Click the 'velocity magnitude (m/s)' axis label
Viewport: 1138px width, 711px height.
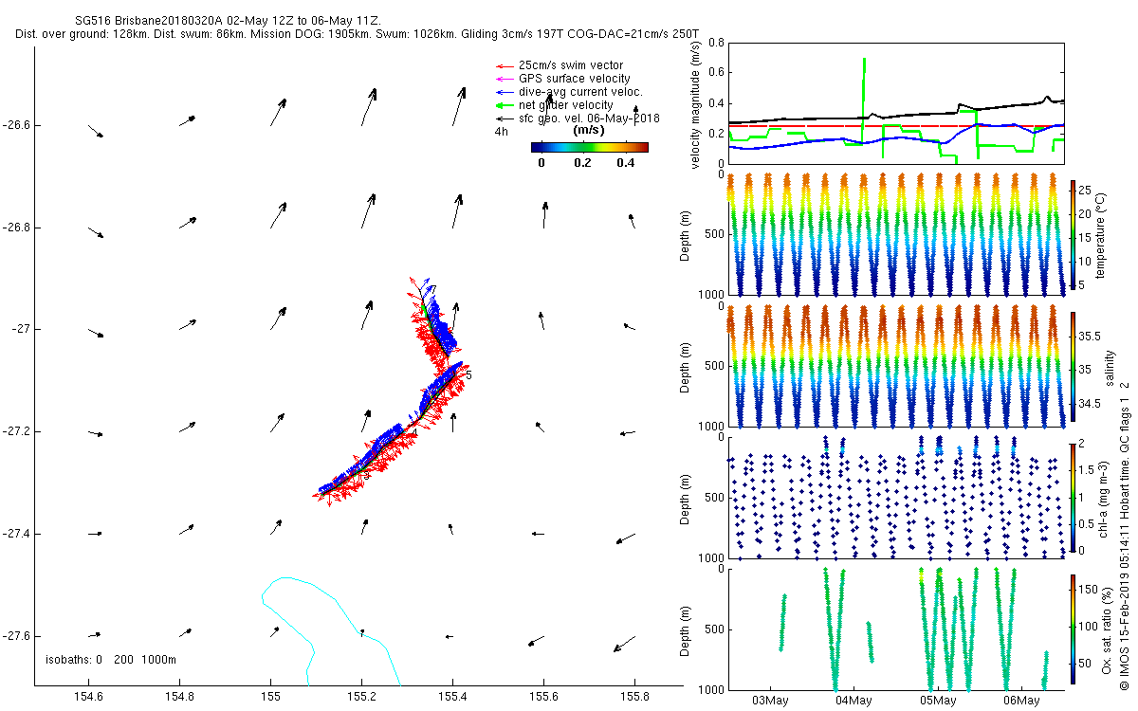click(x=696, y=105)
